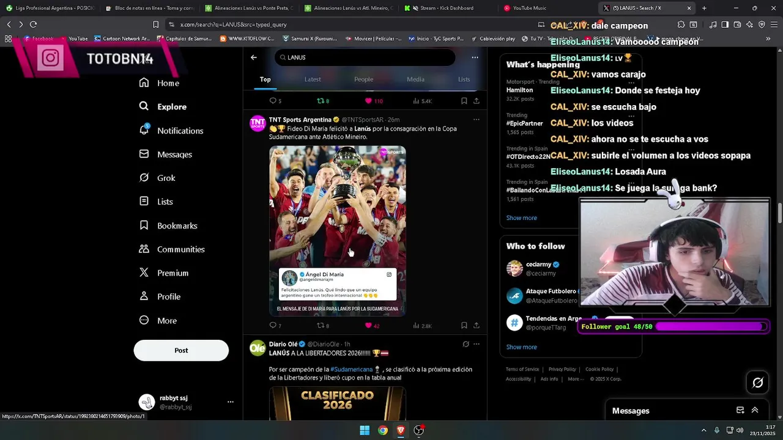
Task: Open search settings three-dot menu
Action: click(x=475, y=57)
